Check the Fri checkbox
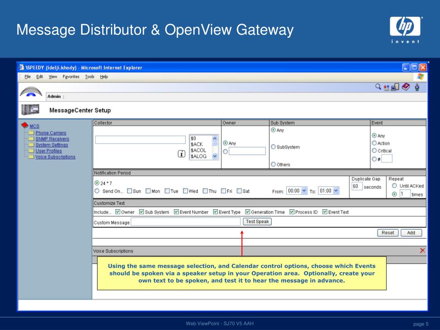 point(223,191)
